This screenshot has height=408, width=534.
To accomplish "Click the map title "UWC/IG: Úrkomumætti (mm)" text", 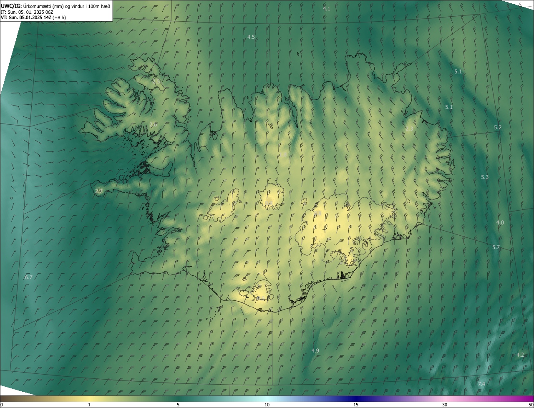I will coord(31,6).
